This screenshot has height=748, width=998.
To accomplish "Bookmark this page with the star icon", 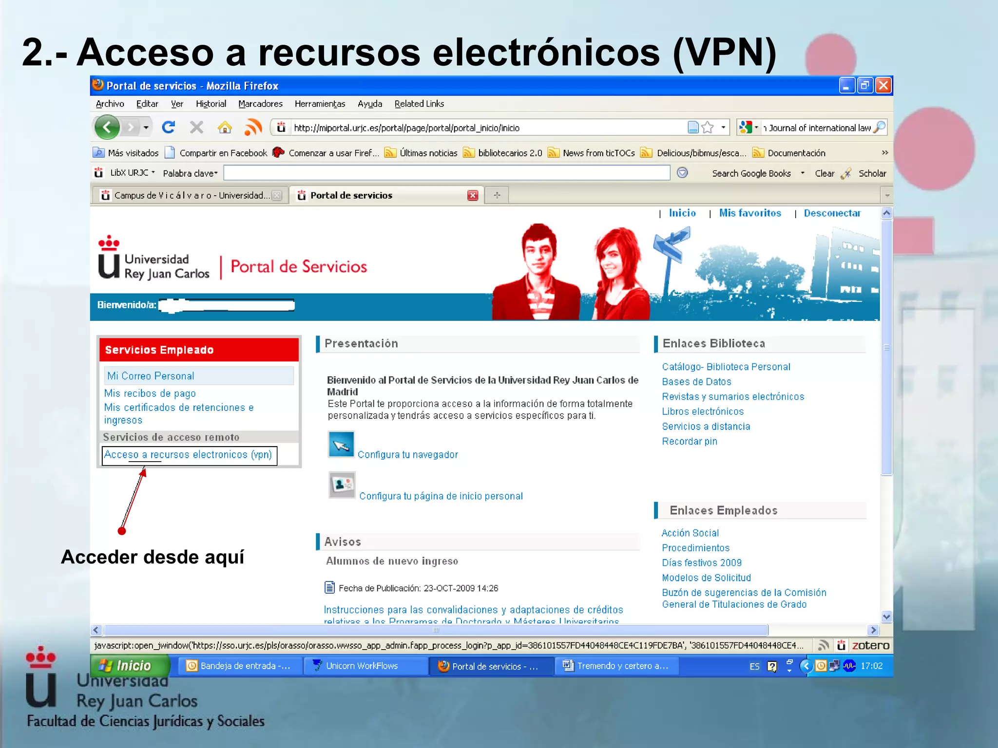I will click(708, 128).
